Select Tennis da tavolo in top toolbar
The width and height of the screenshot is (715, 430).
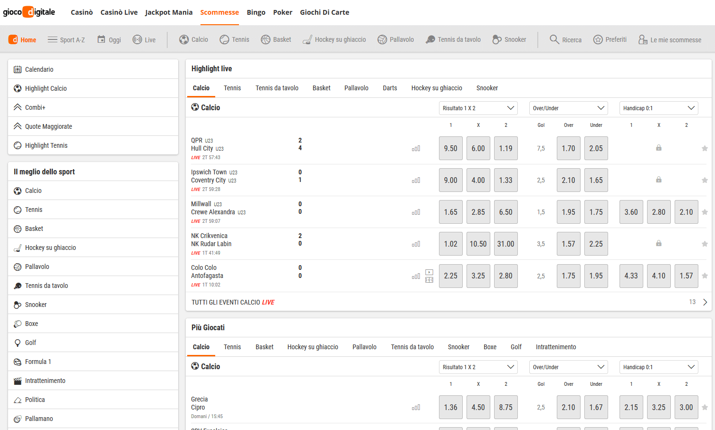tap(453, 39)
